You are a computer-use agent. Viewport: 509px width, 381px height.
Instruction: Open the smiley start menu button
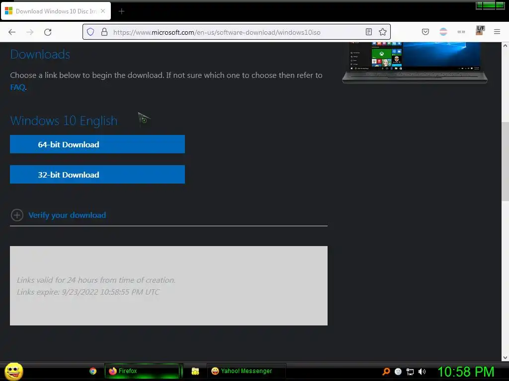[x=13, y=371]
